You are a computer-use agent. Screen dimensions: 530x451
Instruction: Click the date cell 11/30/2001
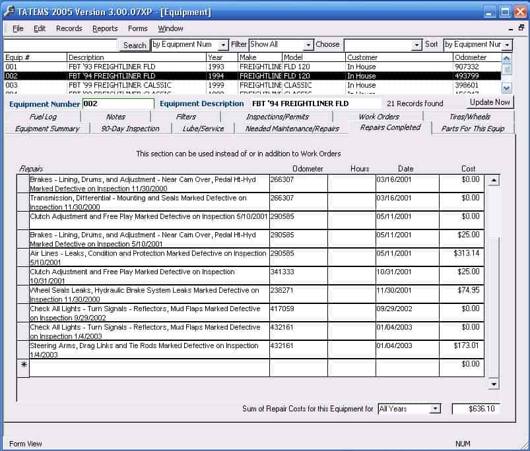407,294
